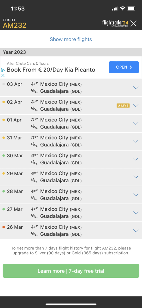
Task: Tap the green status dot on 30 Mar
Action: [x=4, y=156]
